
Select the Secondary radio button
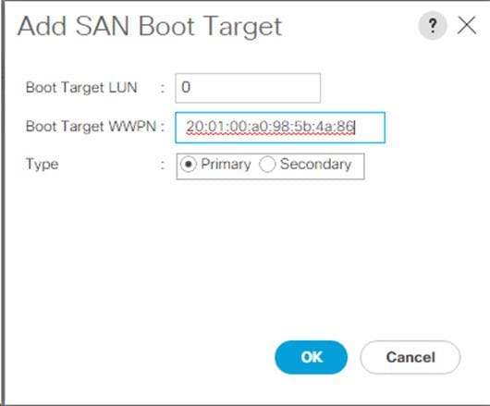pyautogui.click(x=267, y=165)
